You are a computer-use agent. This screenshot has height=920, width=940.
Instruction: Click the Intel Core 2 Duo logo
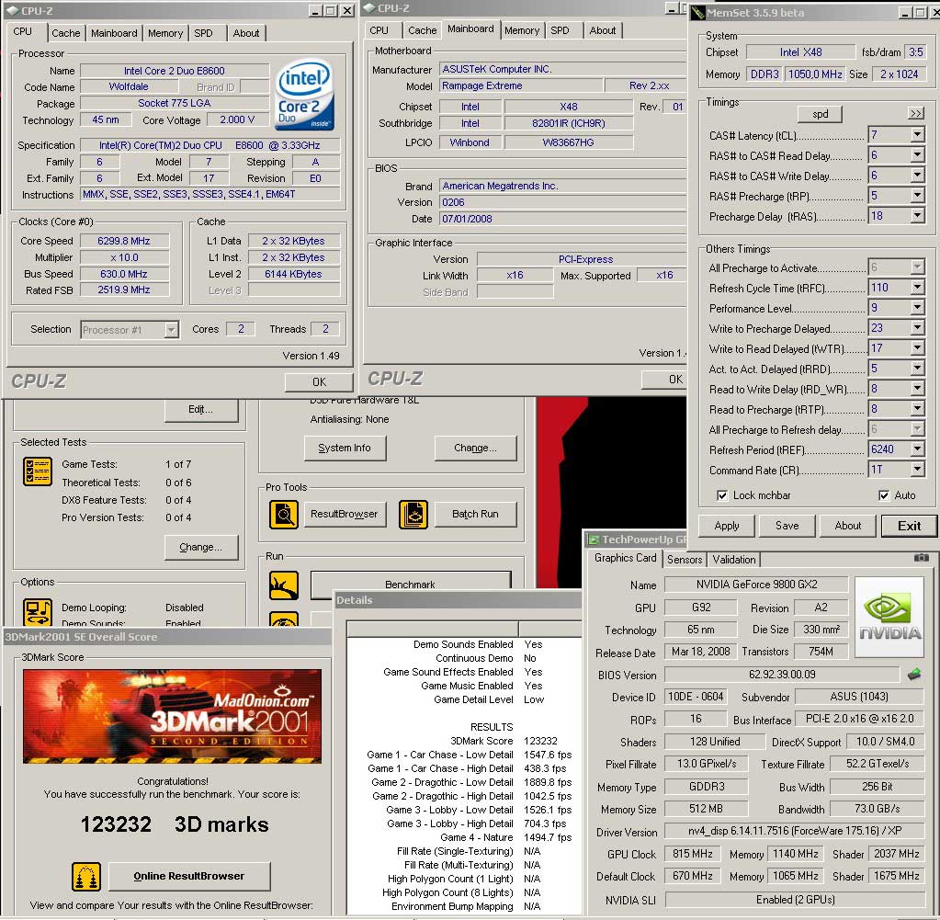[x=304, y=94]
